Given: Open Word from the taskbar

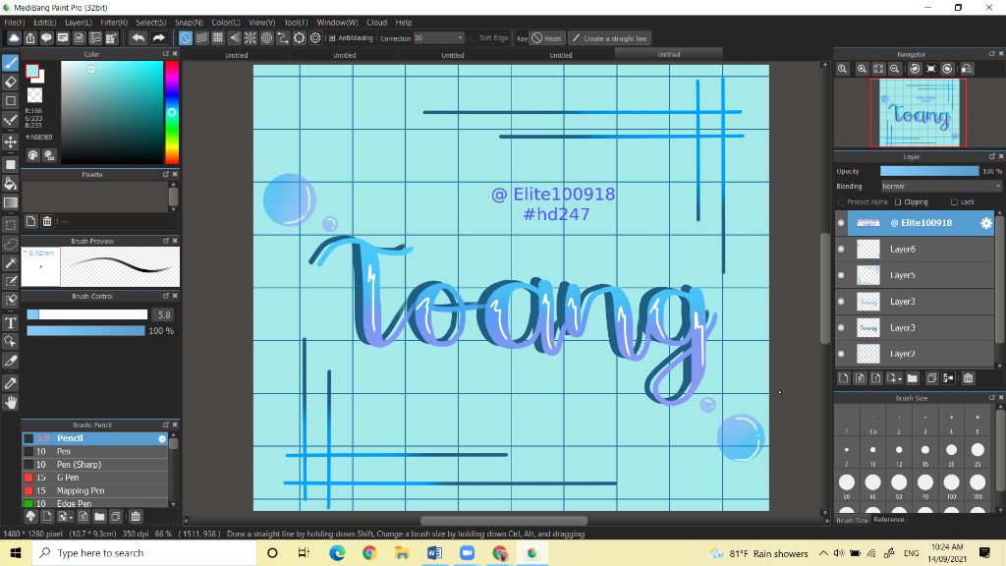Looking at the screenshot, I should coord(434,552).
